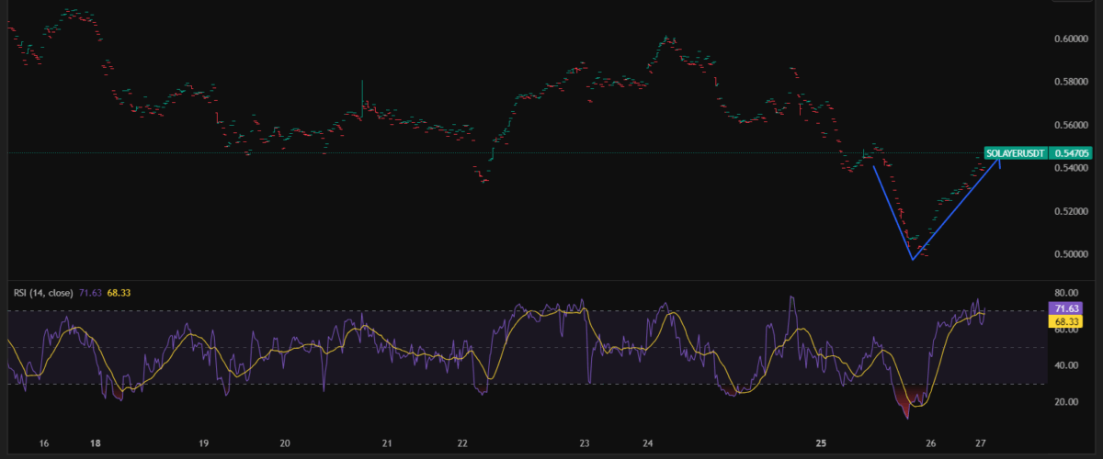Click the 0.60000 price axis label

(1068, 39)
